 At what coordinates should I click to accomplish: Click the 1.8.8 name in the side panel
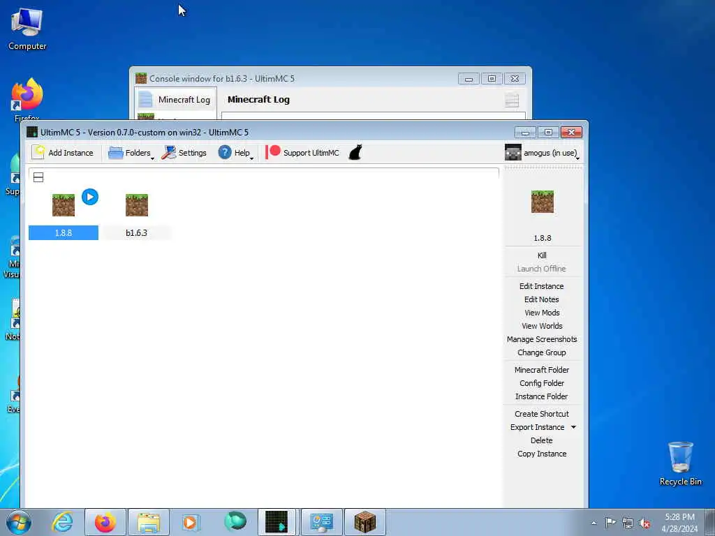(x=543, y=238)
